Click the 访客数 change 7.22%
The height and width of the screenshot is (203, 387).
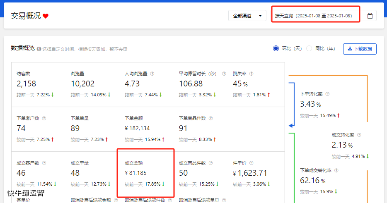point(43,95)
